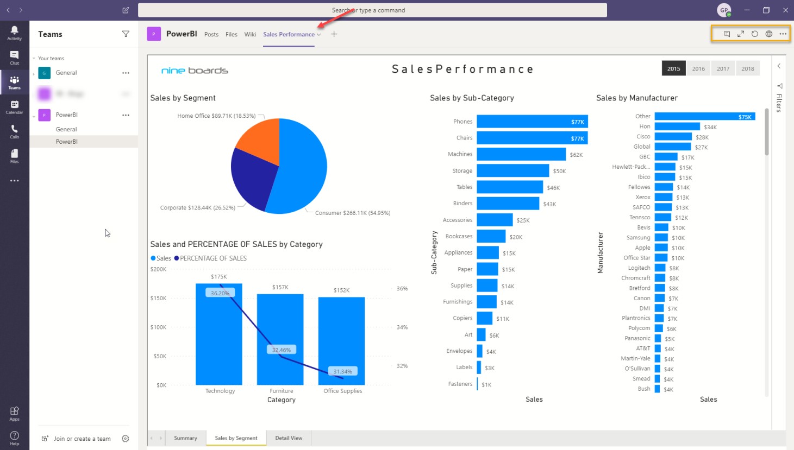Open more apps ellipsis in sidebar
This screenshot has width=794, height=450.
(x=14, y=180)
